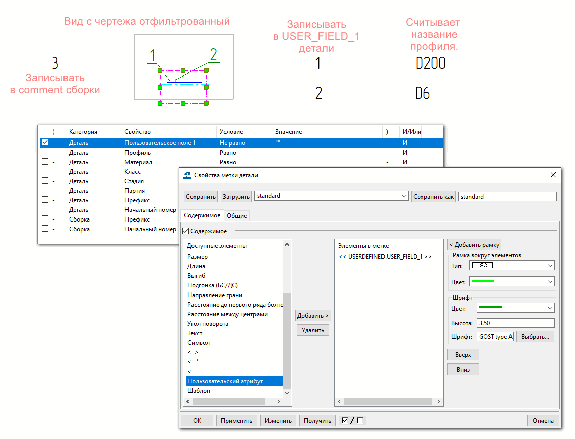Click the Tekla dialog title icon
Screen dimensions: 575x439
point(187,175)
